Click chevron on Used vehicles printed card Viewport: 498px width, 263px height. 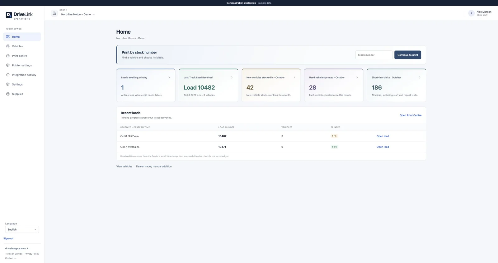(357, 77)
